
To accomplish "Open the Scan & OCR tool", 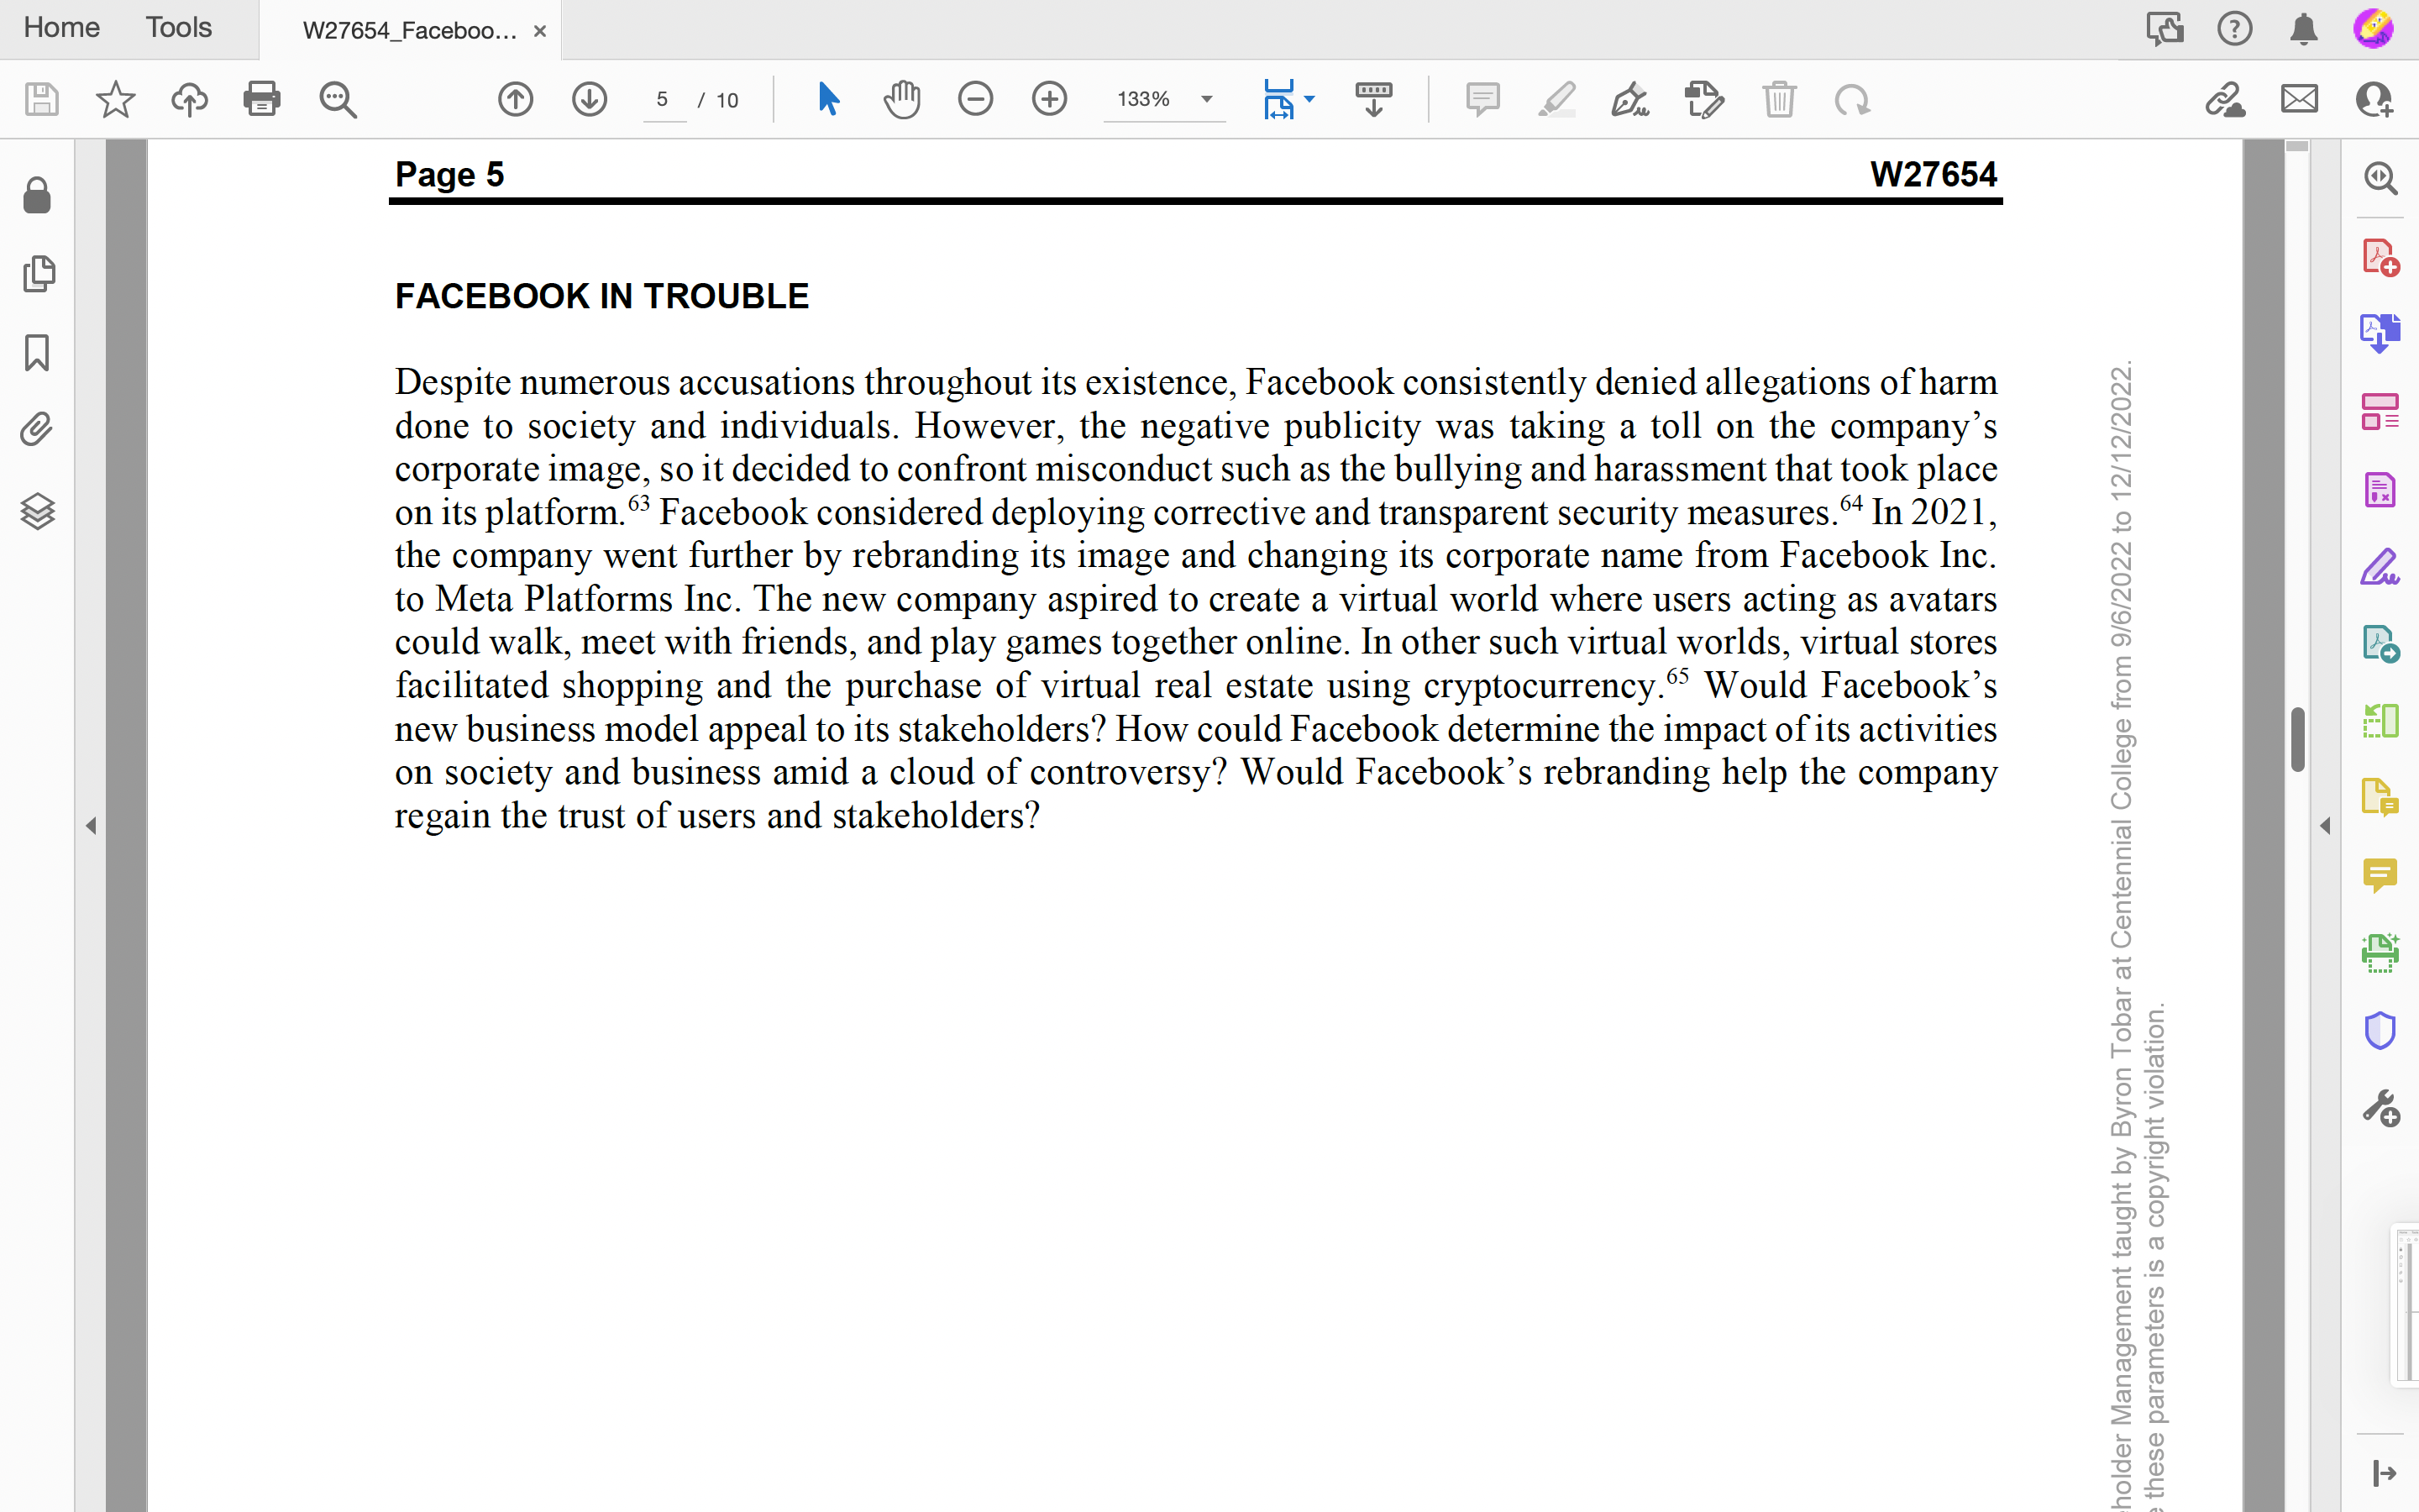I will click(x=2380, y=951).
